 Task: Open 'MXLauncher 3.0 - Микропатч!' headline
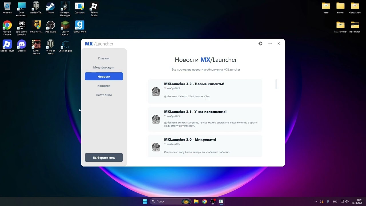pos(190,140)
